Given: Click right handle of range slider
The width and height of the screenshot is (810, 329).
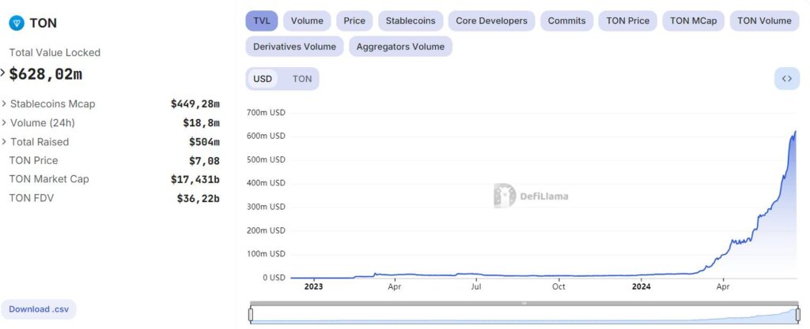Looking at the screenshot, I should tap(797, 314).
